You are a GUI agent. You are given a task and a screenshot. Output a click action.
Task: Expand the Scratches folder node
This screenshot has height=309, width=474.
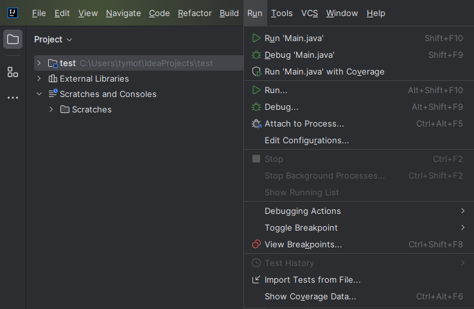click(51, 109)
